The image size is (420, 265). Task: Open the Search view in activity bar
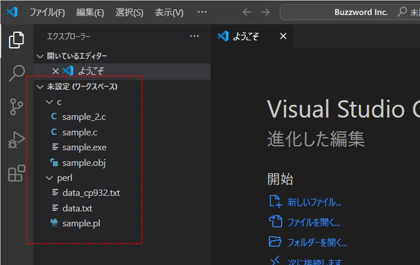click(x=17, y=73)
